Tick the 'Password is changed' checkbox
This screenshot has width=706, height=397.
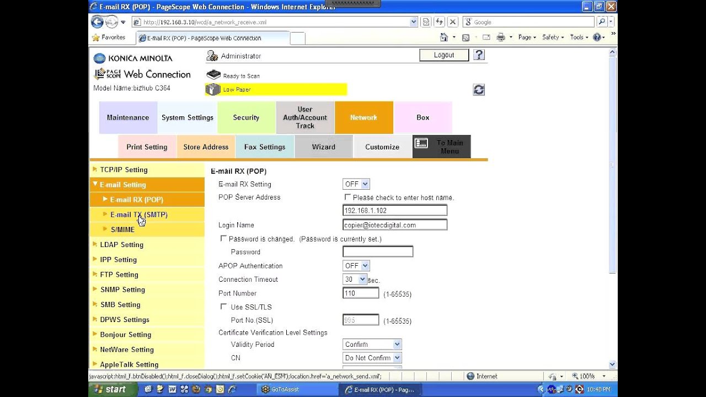(223, 239)
